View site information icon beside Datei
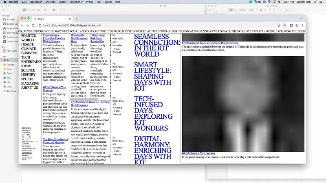This screenshot has height=183, width=326. click(40, 25)
